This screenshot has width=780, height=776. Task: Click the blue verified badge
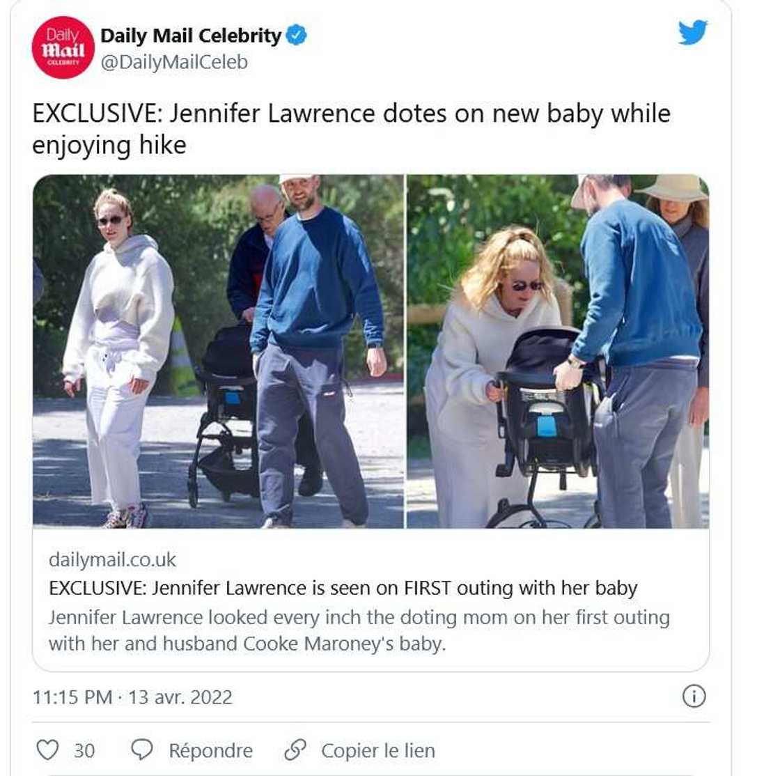coord(297,35)
